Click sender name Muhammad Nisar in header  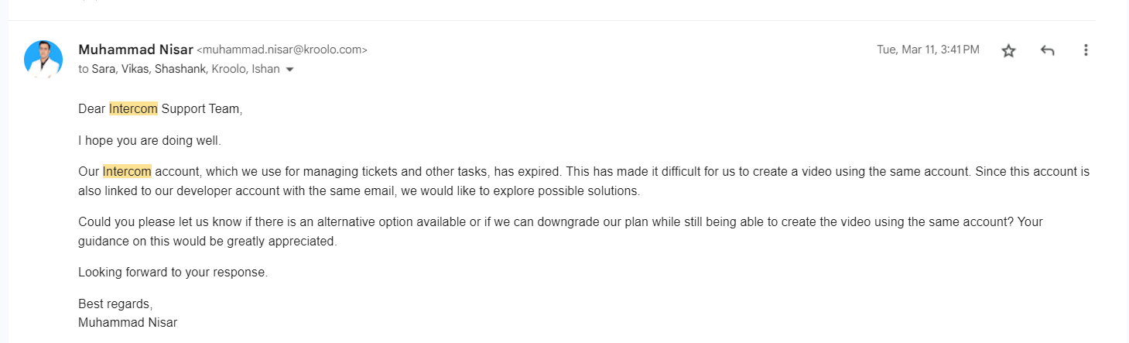click(x=135, y=50)
